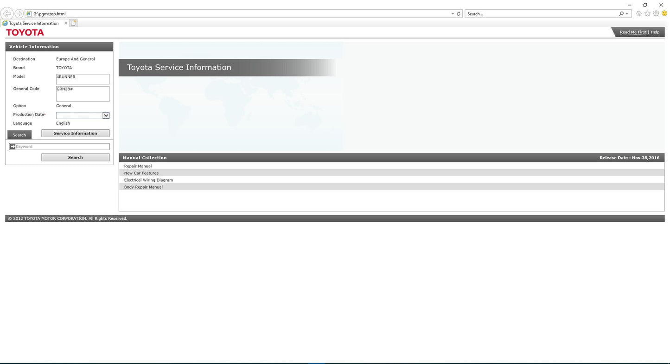Select the Toyota Service Information browser tab
The height and width of the screenshot is (364, 670).
[x=34, y=23]
